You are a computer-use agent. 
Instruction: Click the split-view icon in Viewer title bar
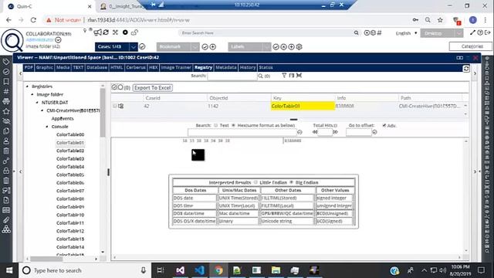460,58
